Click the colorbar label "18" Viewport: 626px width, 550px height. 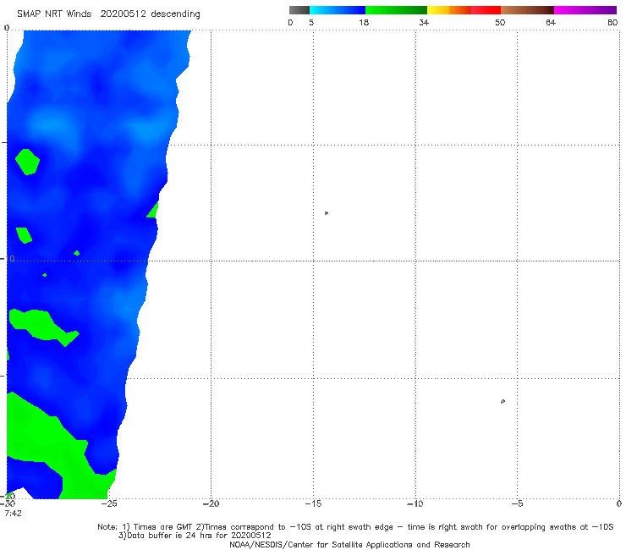364,22
